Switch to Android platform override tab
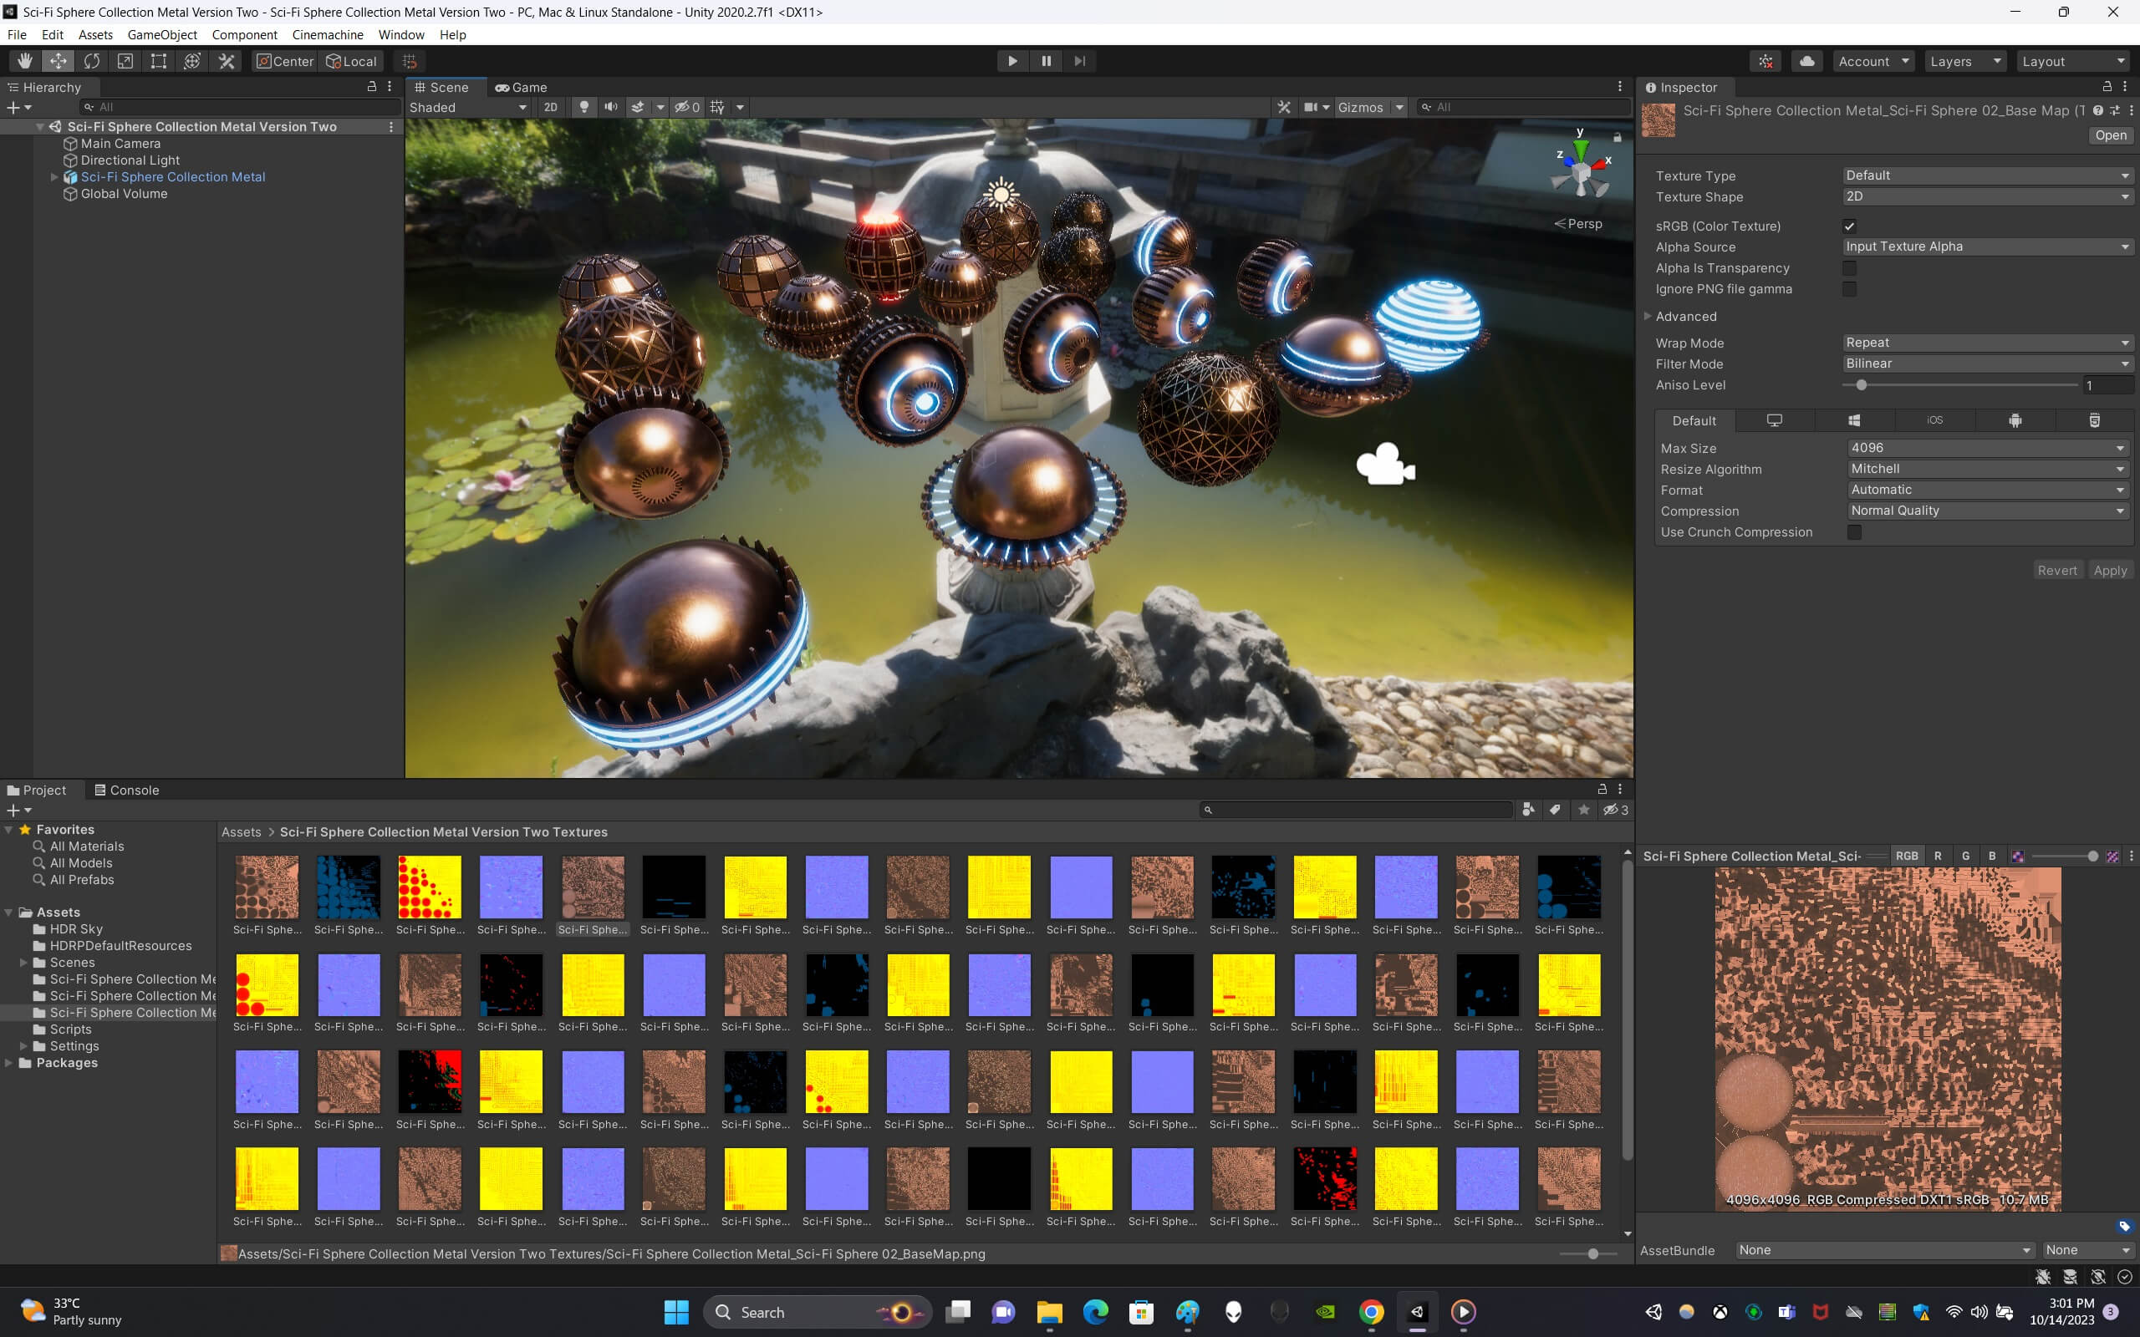2140x1337 pixels. click(2015, 420)
